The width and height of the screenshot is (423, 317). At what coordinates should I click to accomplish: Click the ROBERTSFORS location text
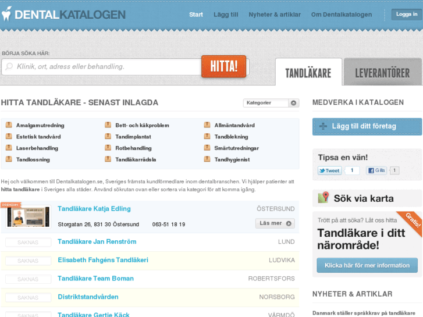click(x=271, y=279)
